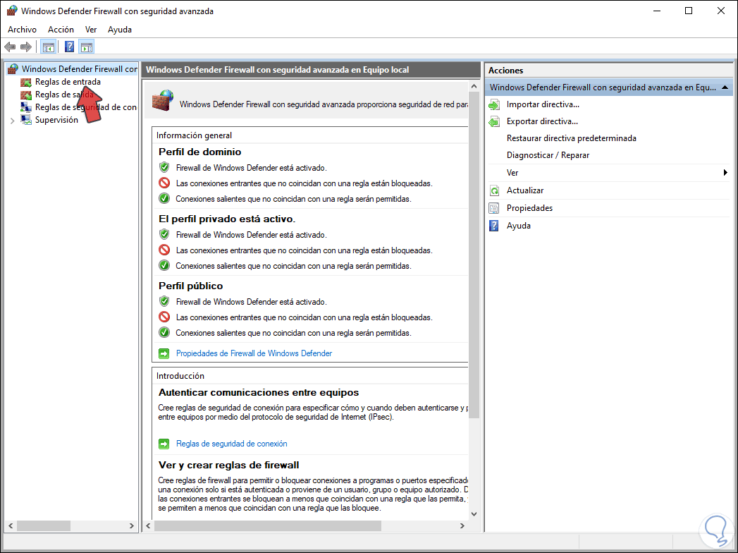Click the center pane scroll up arrow

pyautogui.click(x=474, y=87)
